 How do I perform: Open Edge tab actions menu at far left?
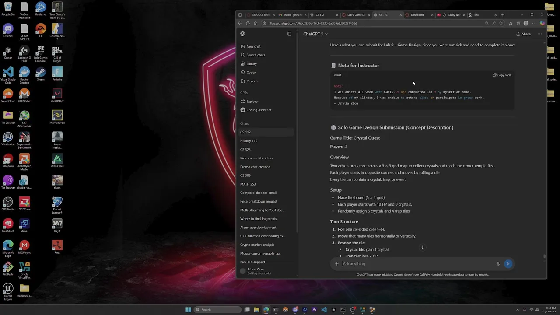pos(240,15)
